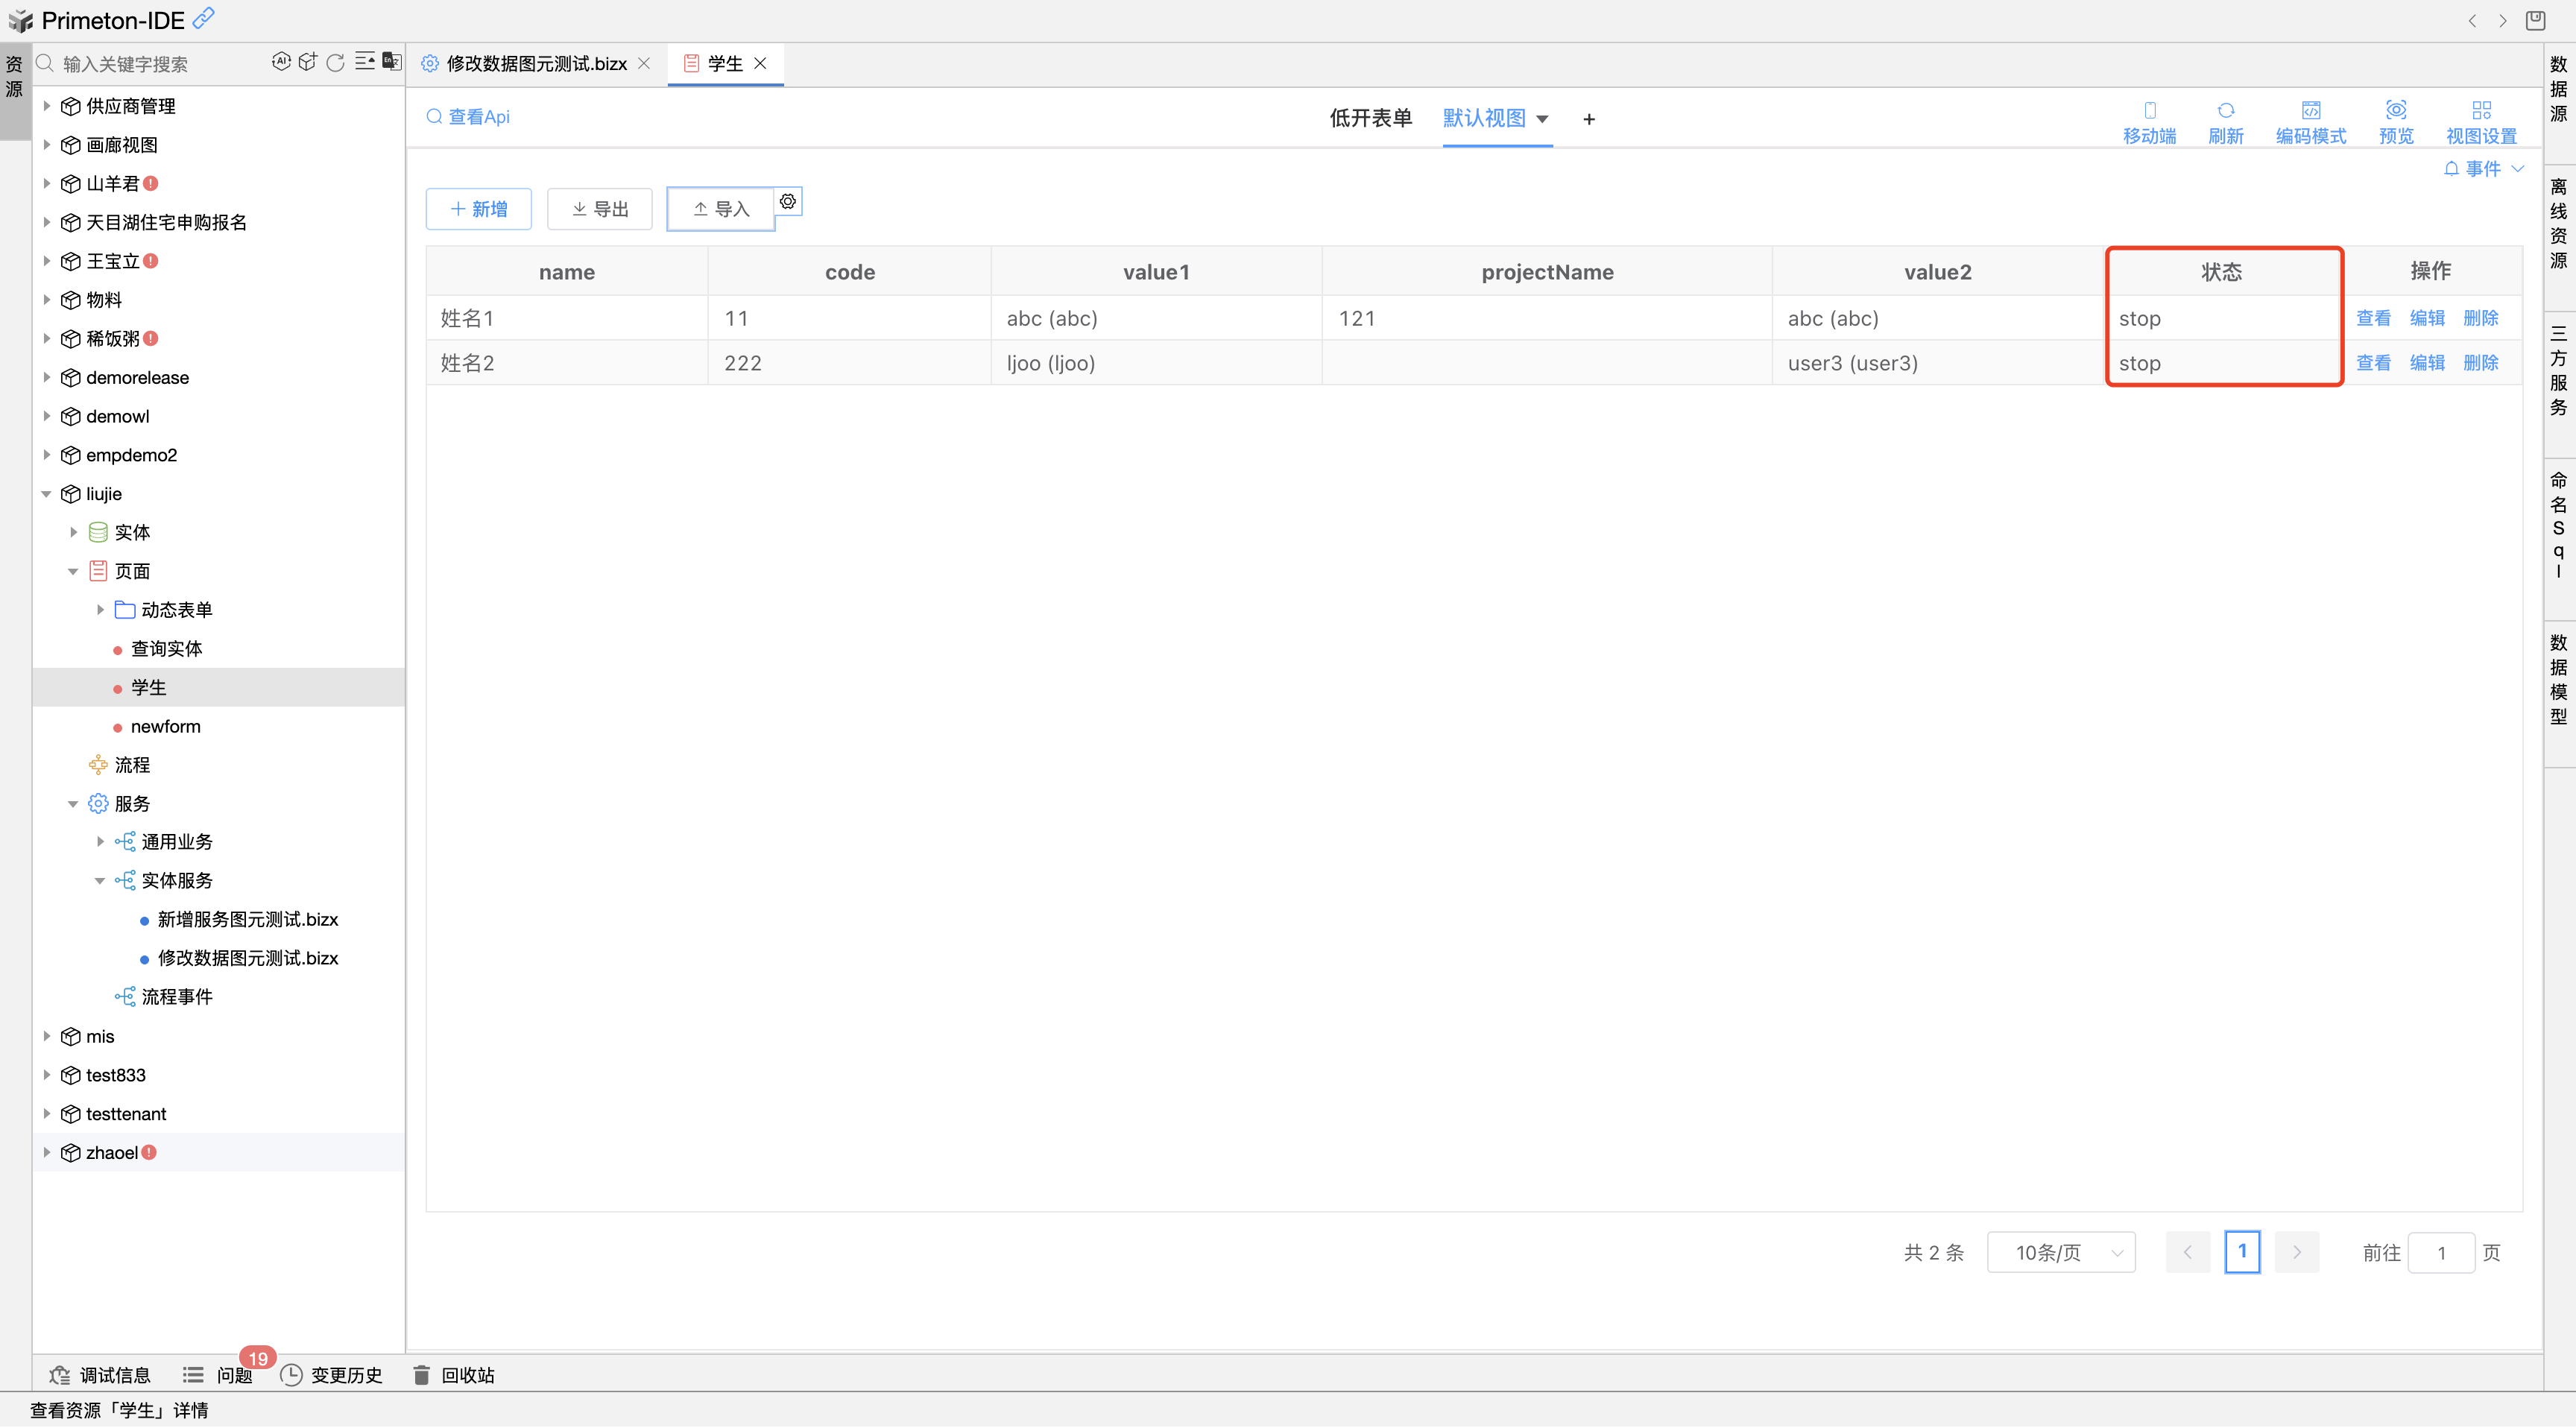
Task: Click the language translation icon
Action: tap(392, 62)
